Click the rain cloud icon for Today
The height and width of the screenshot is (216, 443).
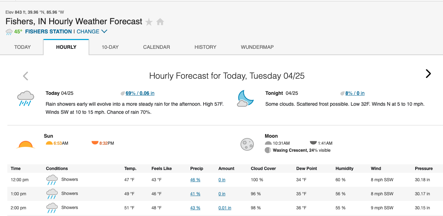26,98
